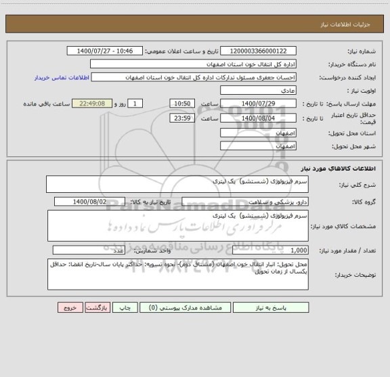Click label اولویت نیاز
This screenshot has height=377, width=390.
point(362,91)
